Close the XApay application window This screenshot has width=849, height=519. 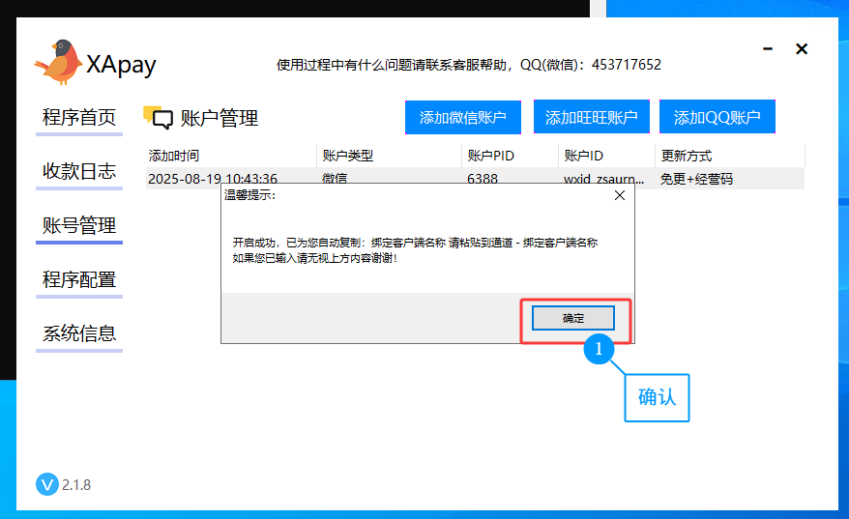coord(802,49)
